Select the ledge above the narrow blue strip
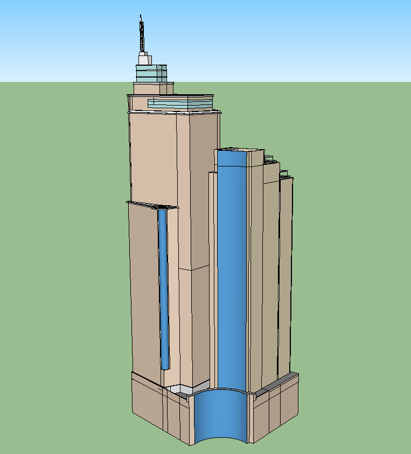 tap(153, 205)
